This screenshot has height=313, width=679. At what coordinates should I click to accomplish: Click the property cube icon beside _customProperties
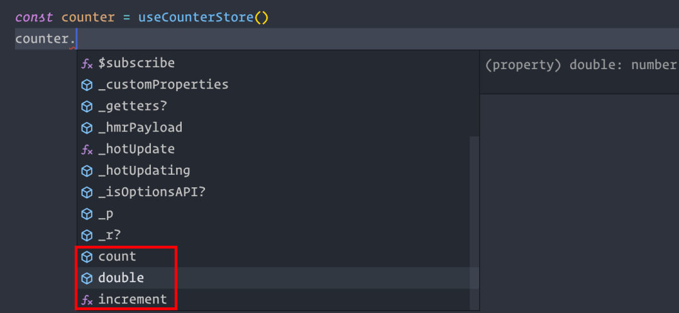coord(87,85)
